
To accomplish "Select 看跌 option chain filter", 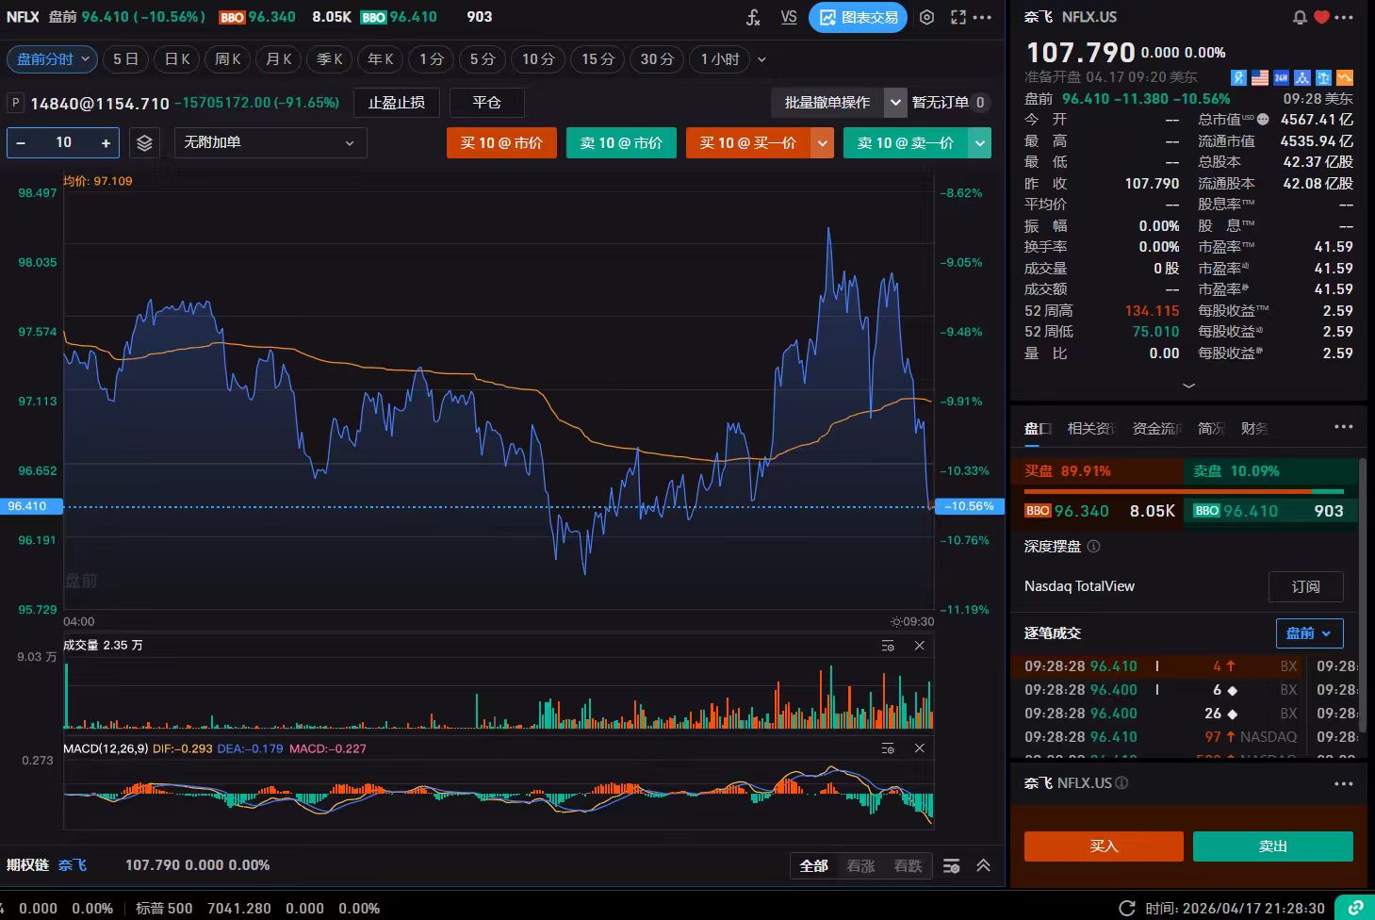I will pos(908,865).
